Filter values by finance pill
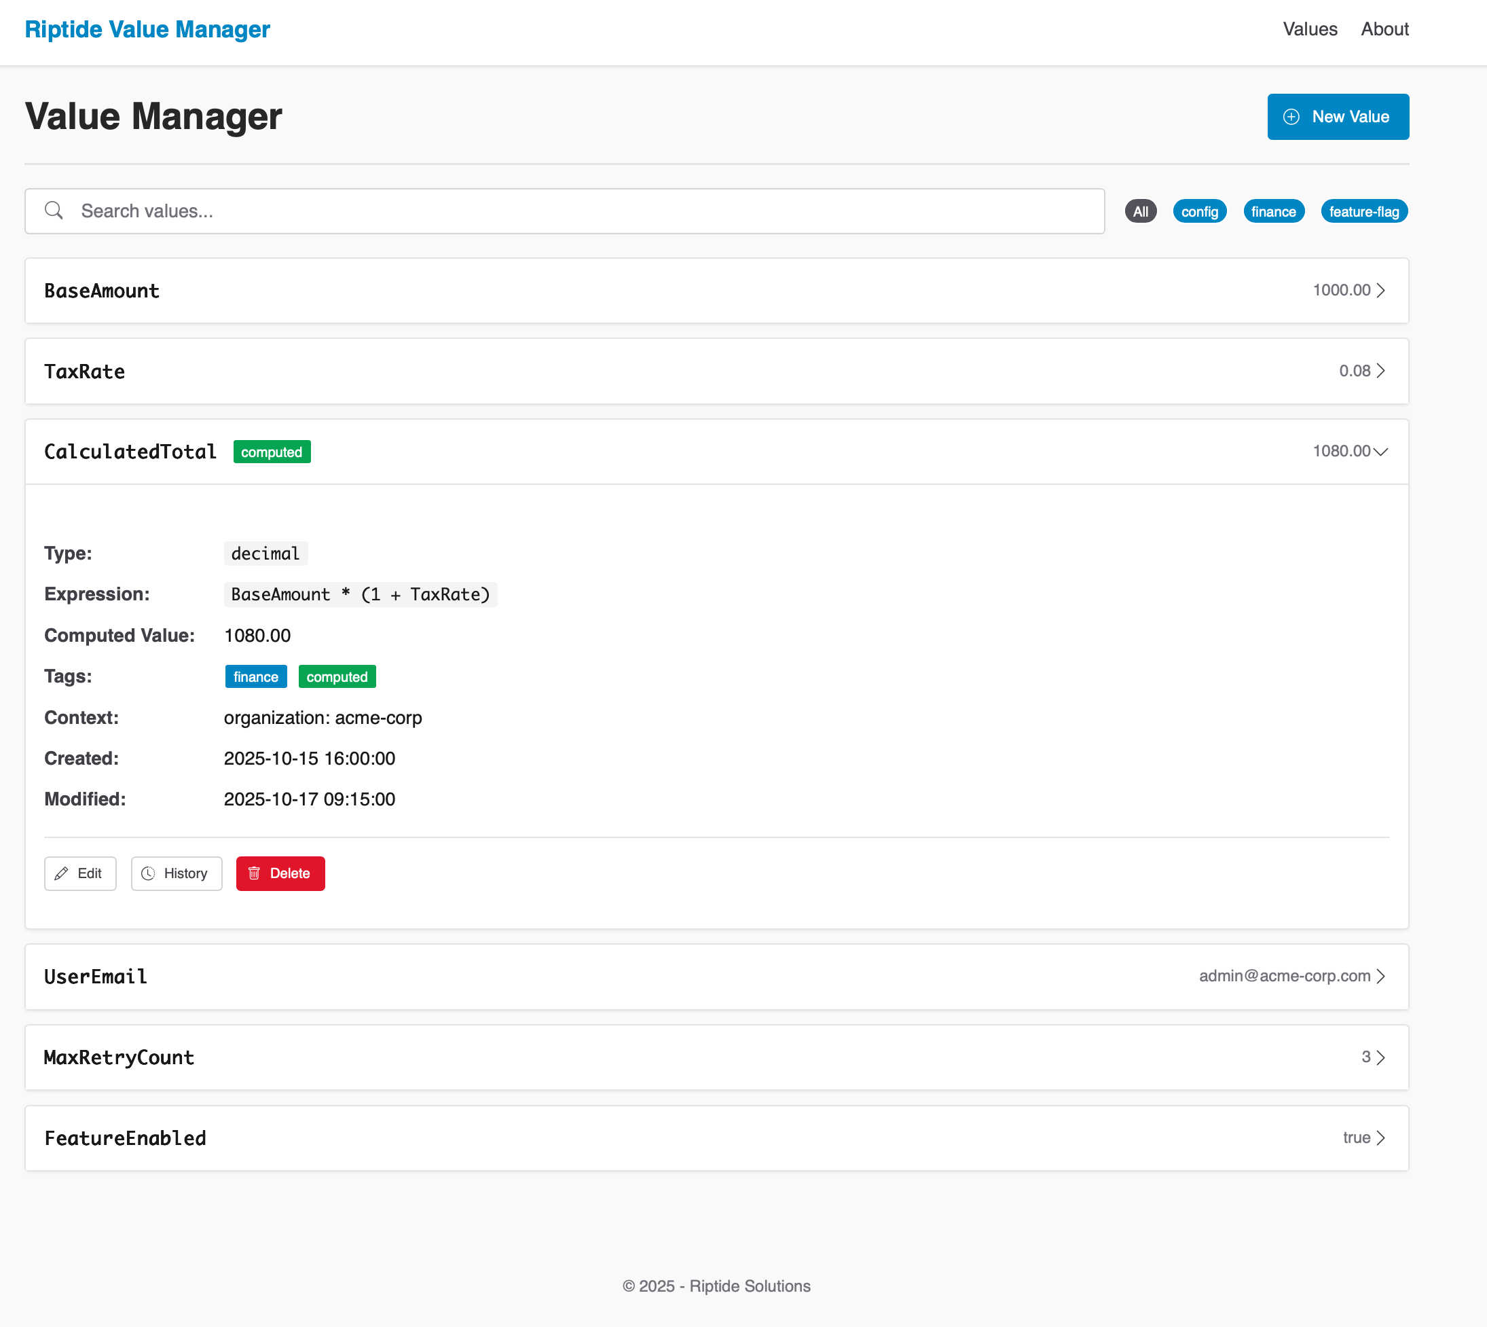 (1273, 211)
